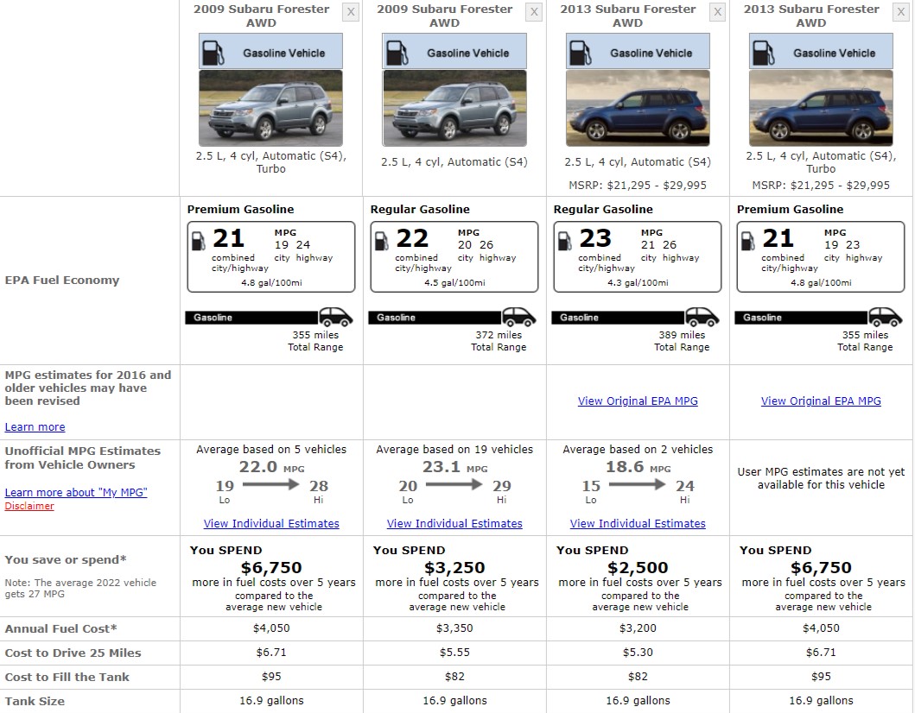Viewport: 915px width, 713px height.
Task: Click gas pump icon in 2009 Turbo Gasoline Vehicle banner
Action: pos(213,53)
